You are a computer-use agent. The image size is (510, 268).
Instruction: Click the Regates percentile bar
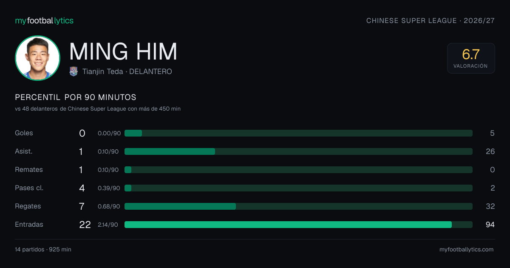pos(298,206)
